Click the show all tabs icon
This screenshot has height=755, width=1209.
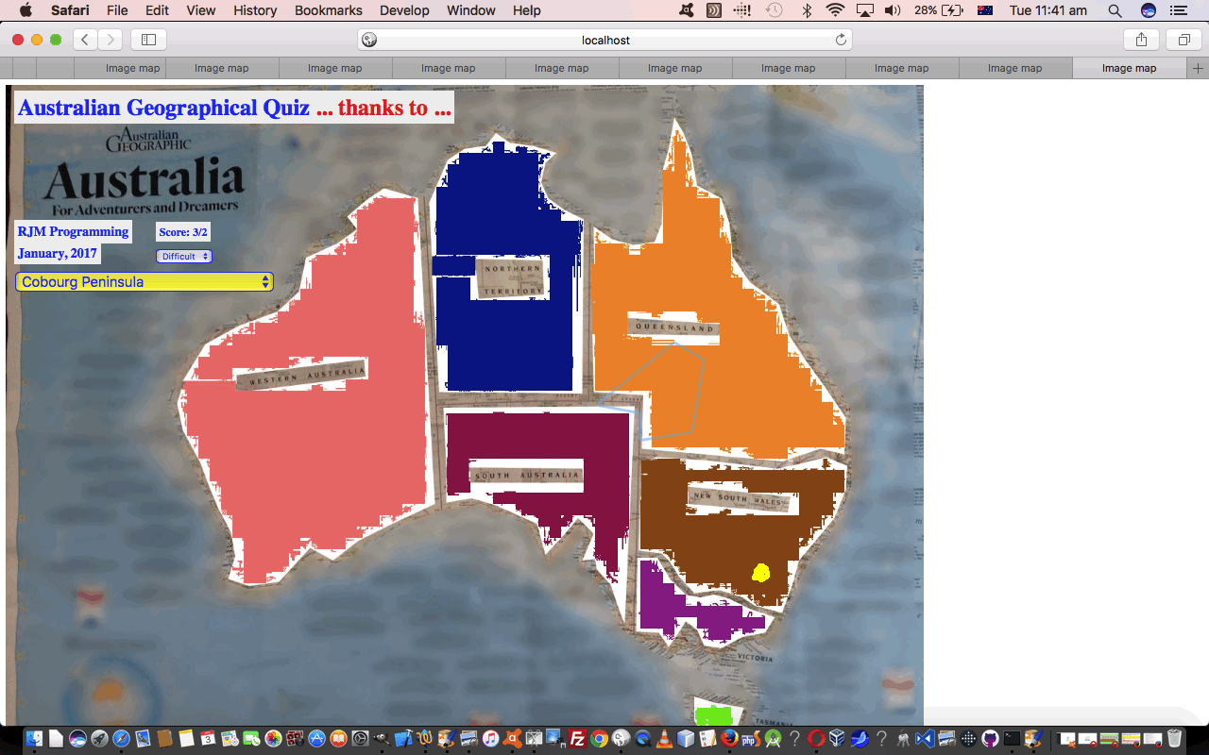click(1183, 40)
